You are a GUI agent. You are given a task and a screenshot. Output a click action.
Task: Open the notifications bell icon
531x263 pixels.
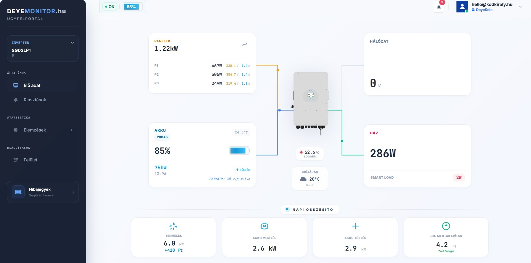(x=439, y=7)
